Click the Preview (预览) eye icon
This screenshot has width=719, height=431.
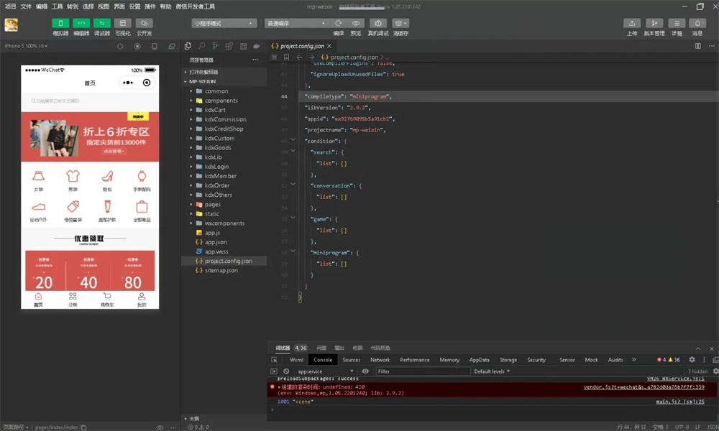click(356, 24)
